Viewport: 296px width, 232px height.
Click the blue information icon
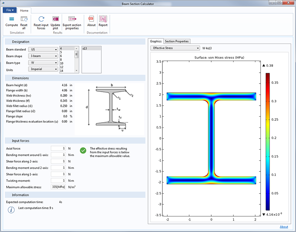click(11, 210)
